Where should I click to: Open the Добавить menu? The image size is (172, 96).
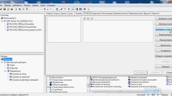click(x=17, y=5)
